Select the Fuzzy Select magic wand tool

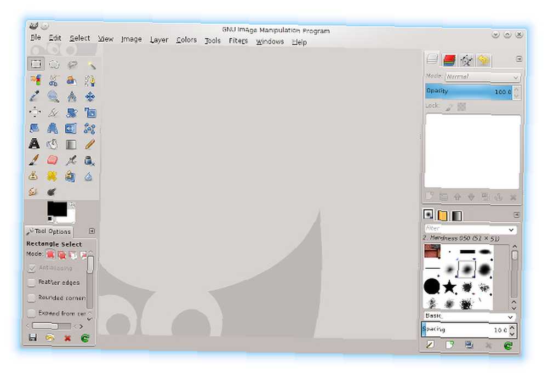coord(90,65)
